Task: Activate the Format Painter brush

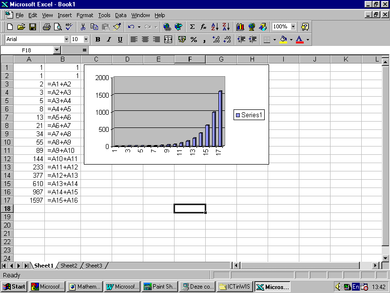Action: coord(117,27)
